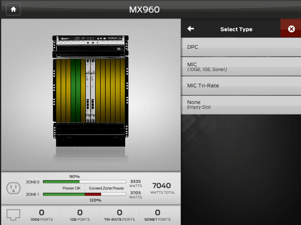This screenshot has height=225, width=301.
Task: Click the Sonet Ports counter
Action: [157, 215]
